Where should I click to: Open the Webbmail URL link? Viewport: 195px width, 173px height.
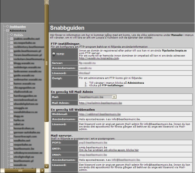tap(100, 114)
